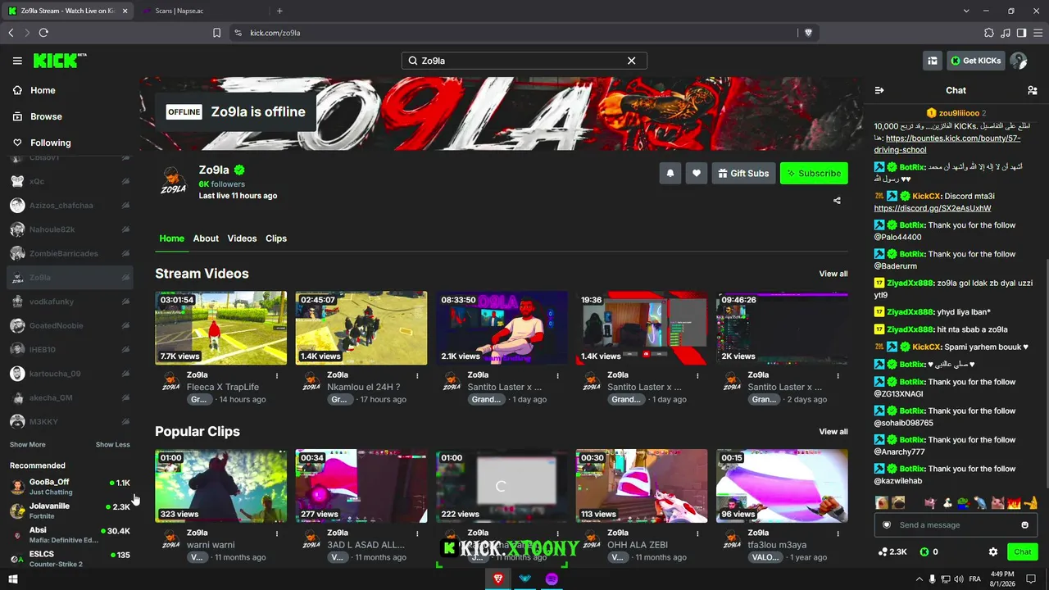The height and width of the screenshot is (590, 1049).
Task: Subscribe to Zo9la channel
Action: (814, 173)
